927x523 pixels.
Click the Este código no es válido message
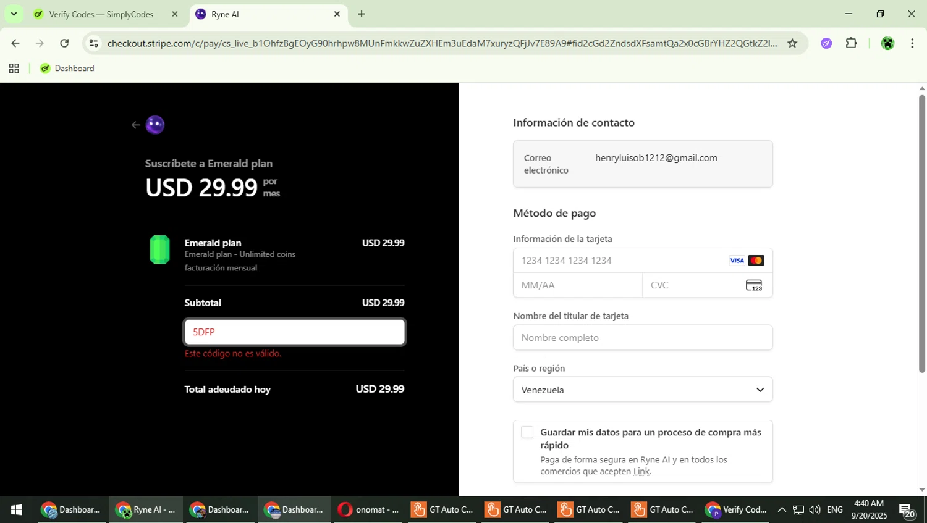point(233,354)
